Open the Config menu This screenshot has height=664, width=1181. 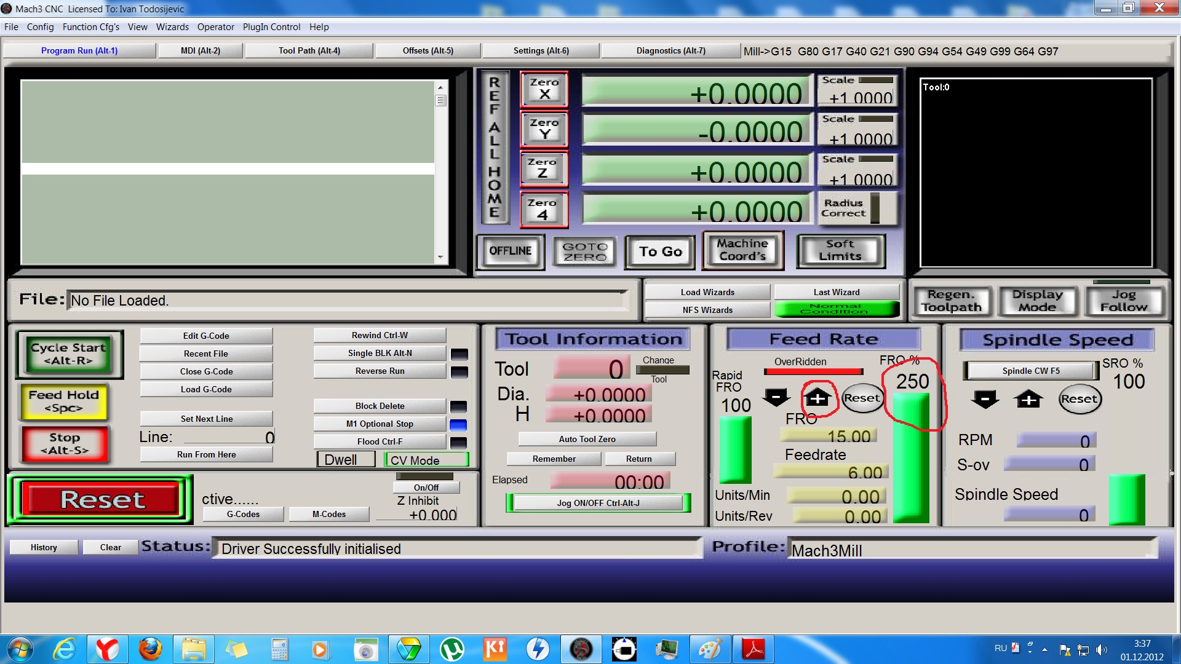pos(40,27)
